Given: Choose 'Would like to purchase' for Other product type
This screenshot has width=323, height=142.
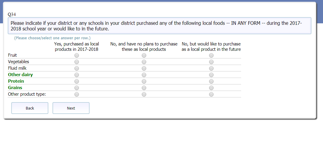Looking at the screenshot, I should 211,94.
